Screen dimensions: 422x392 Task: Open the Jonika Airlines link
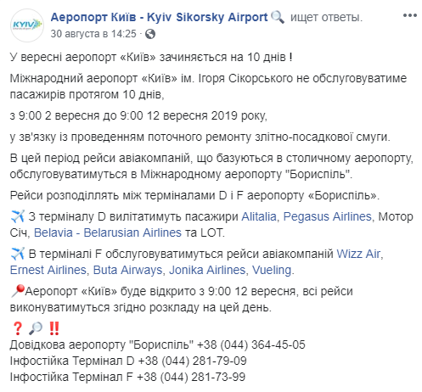click(x=207, y=270)
